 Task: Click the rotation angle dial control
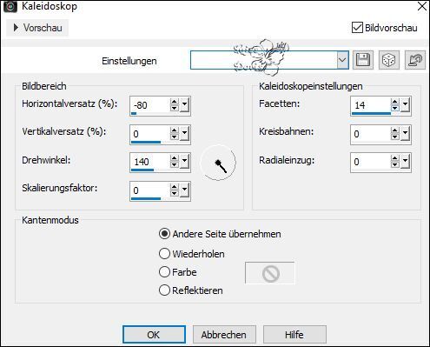(218, 163)
